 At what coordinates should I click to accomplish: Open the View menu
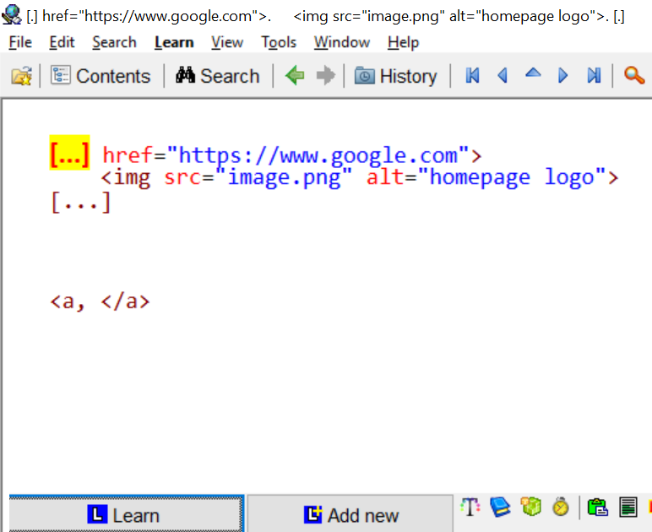(227, 42)
